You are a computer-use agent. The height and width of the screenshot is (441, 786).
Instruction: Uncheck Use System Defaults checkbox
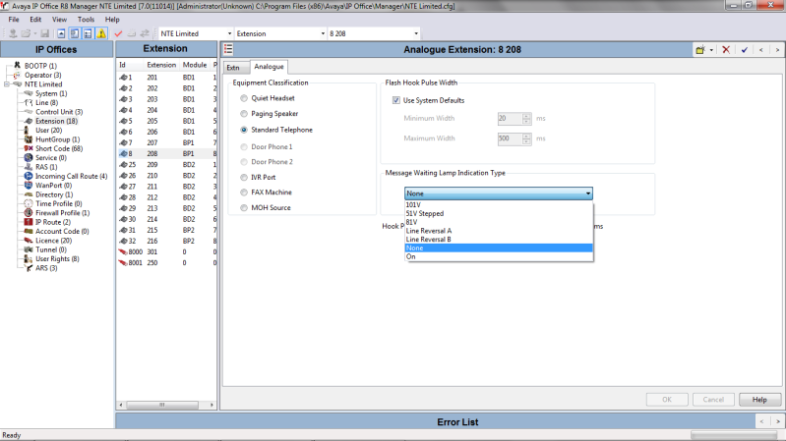pyautogui.click(x=396, y=100)
